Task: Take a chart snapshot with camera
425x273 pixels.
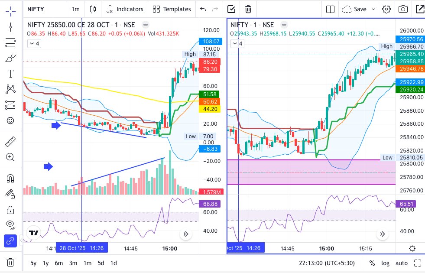Action: 403,9
